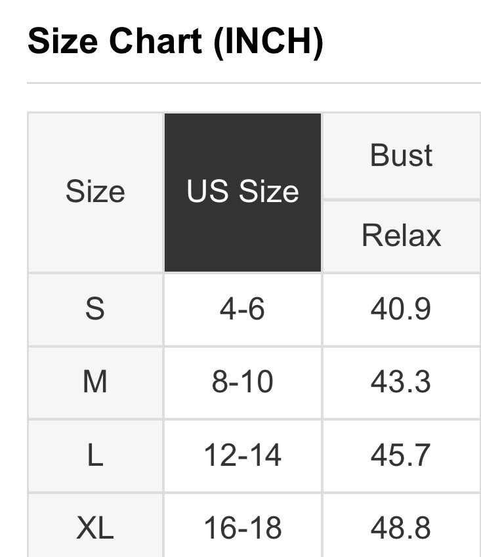Screen dimensions: 481x557
Task: Select the "XL" size cell
Action: [95, 527]
